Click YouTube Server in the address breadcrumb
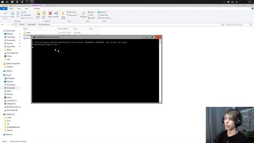The width and height of the screenshot is (254, 143). (44, 25)
